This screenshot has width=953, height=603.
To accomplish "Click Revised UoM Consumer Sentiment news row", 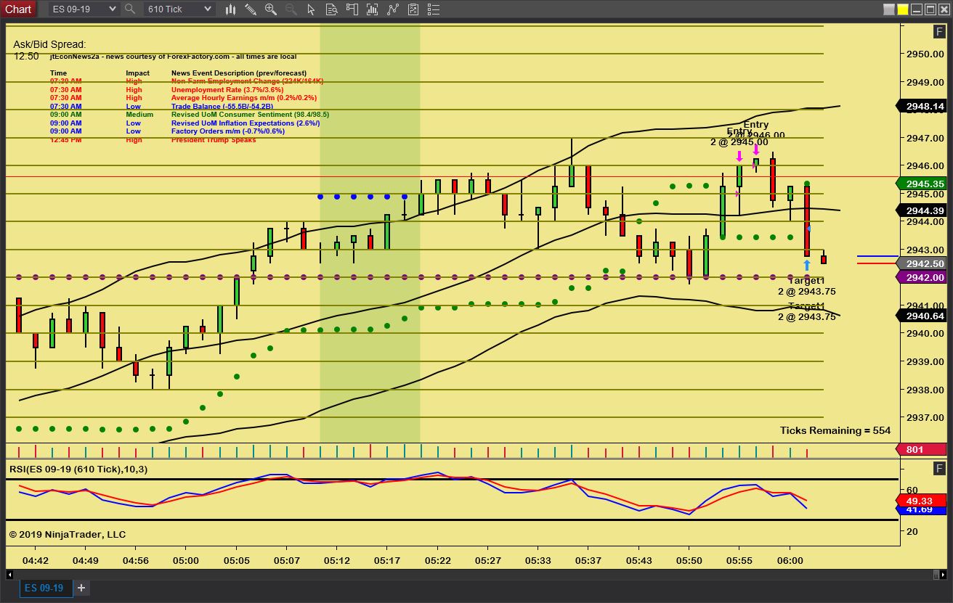I will tap(190, 115).
